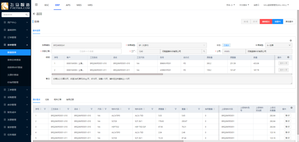
Task: Click the search icon in the menu search box
Action: (x=27, y=14)
